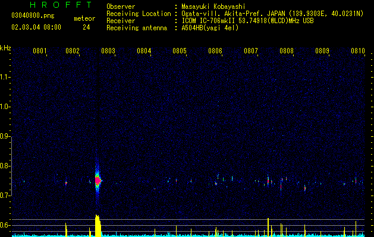
Task: Click the gray frequency range bracket on left axis
Action: click(12, 166)
